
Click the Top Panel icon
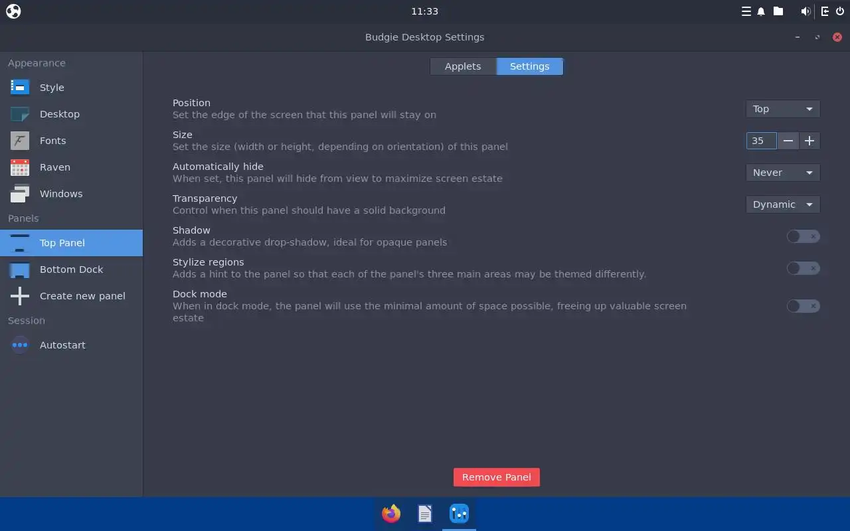click(20, 243)
